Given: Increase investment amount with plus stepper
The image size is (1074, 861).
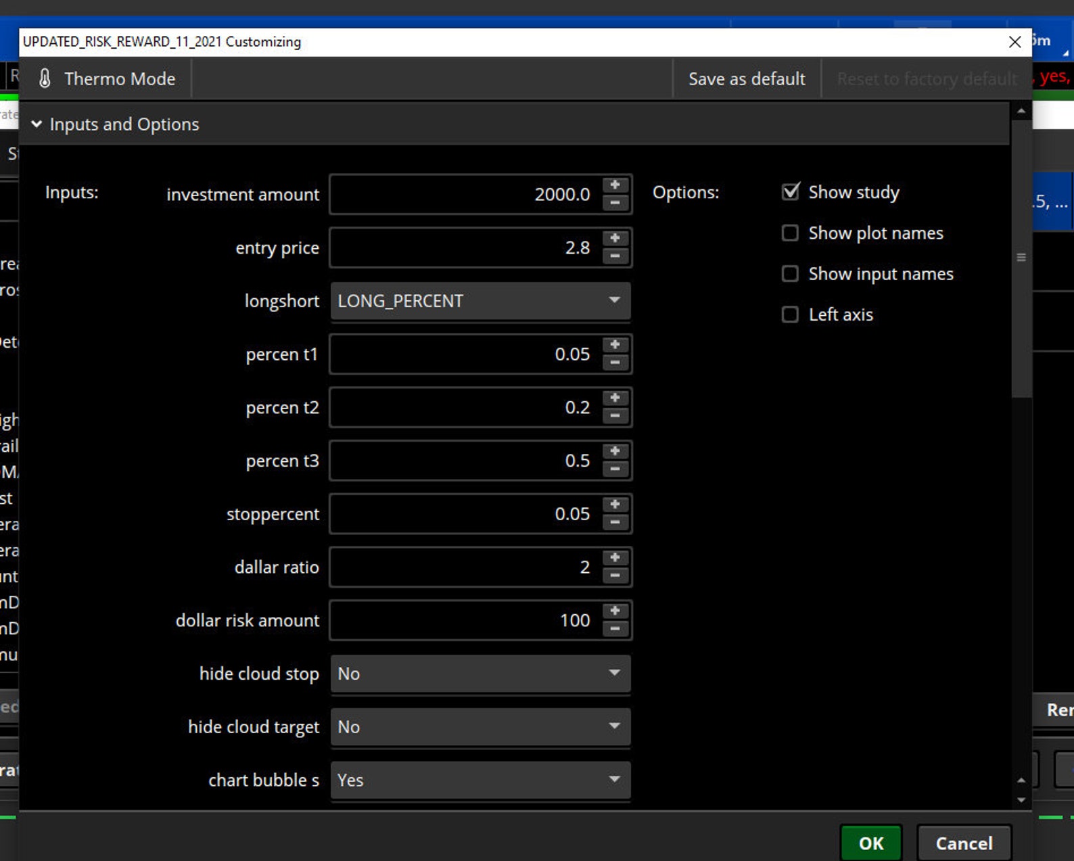Looking at the screenshot, I should [615, 185].
